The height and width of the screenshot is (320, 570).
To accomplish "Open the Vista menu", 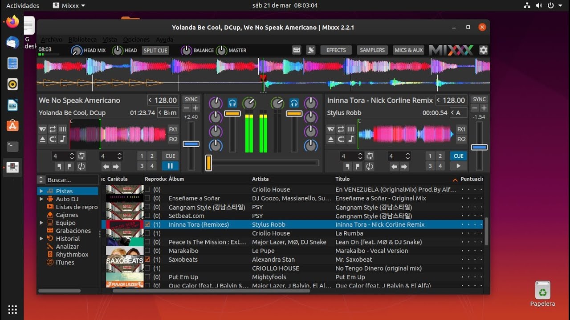I will (110, 40).
